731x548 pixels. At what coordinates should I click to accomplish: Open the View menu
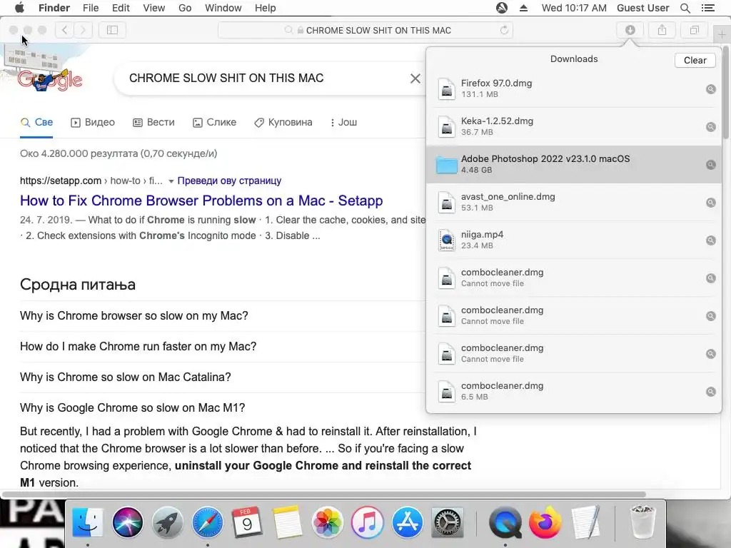pyautogui.click(x=154, y=8)
